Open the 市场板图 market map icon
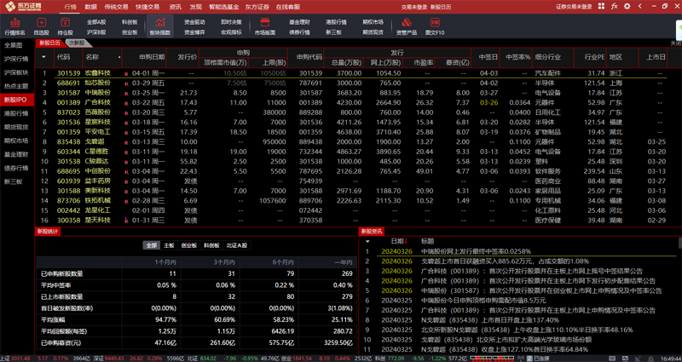682x362 pixels. tap(265, 26)
